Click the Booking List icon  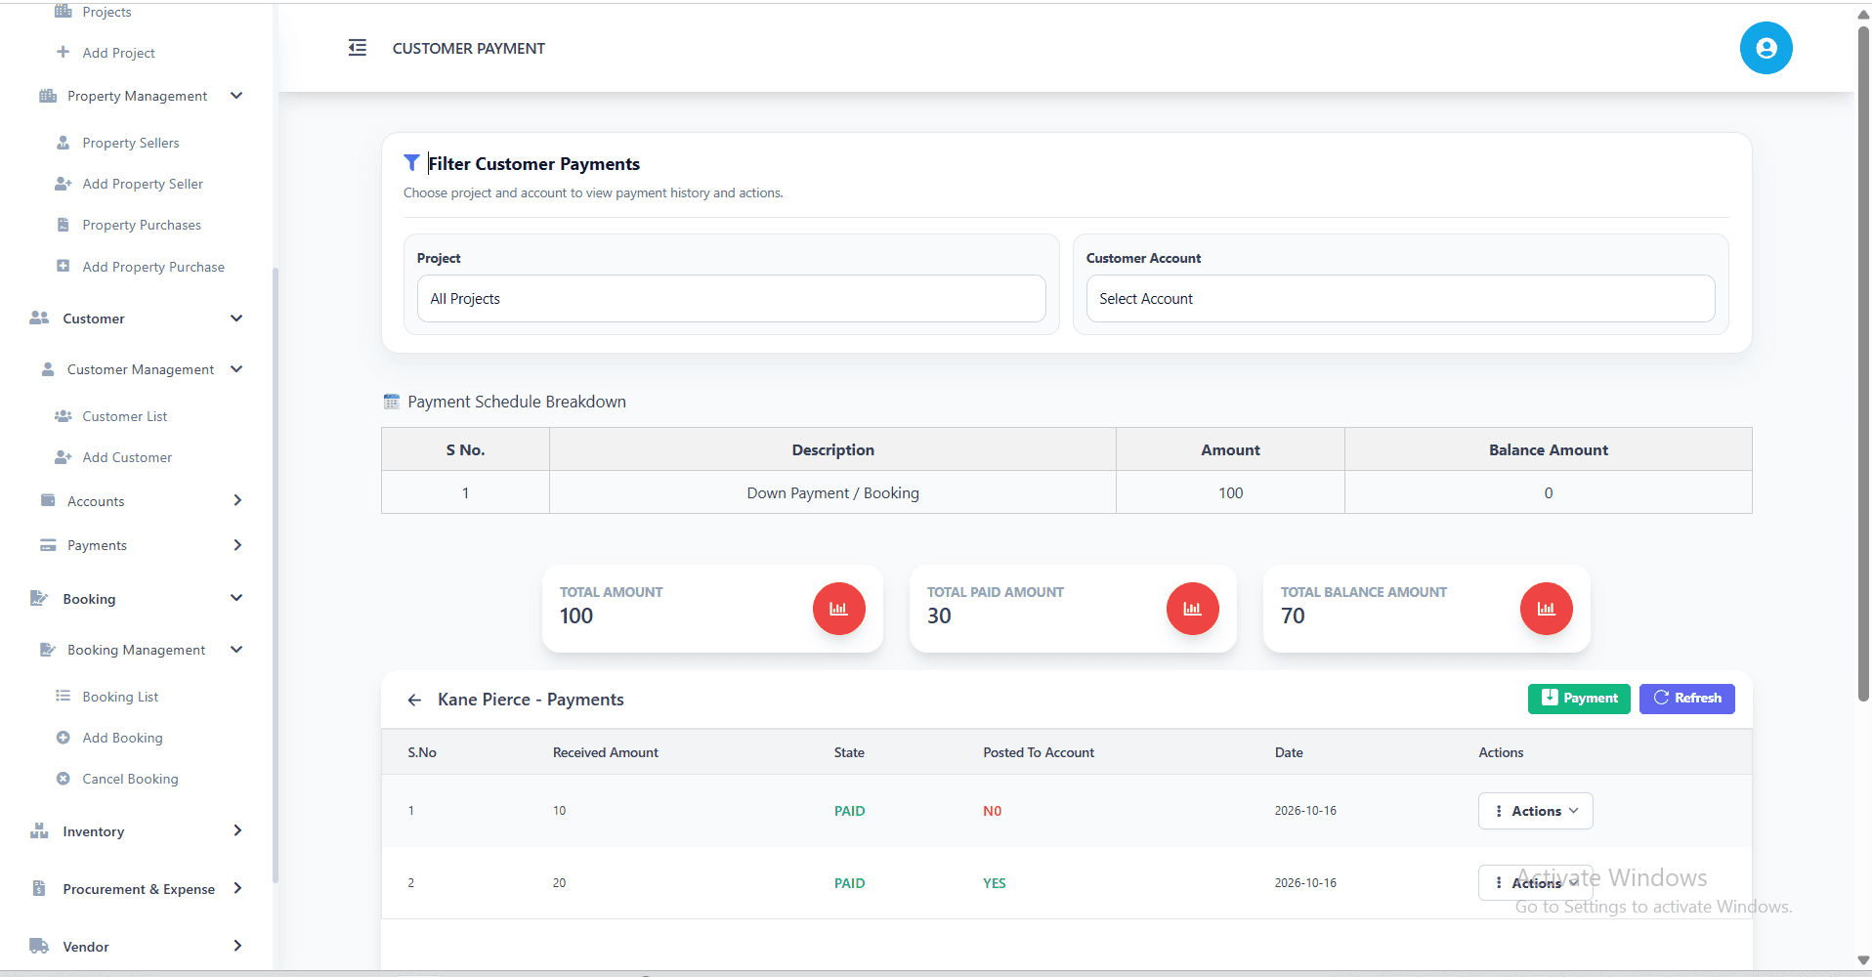tap(64, 696)
